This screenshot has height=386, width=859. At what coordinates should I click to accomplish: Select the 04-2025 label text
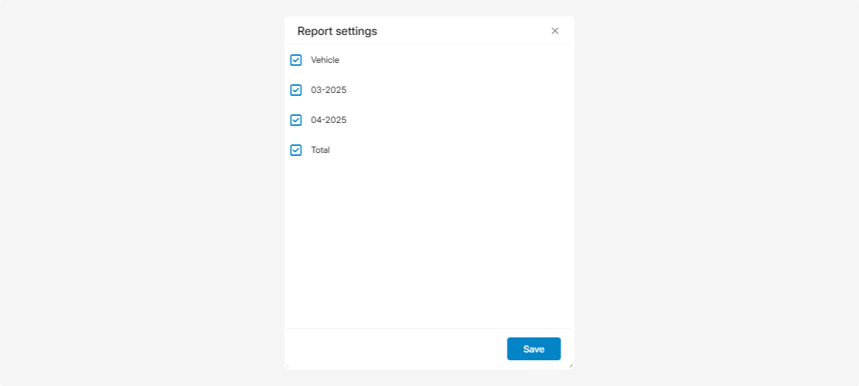tap(329, 120)
